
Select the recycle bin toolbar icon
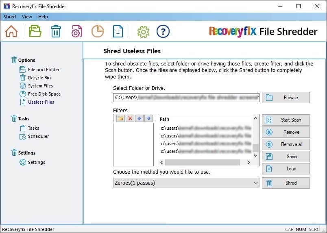56,31
